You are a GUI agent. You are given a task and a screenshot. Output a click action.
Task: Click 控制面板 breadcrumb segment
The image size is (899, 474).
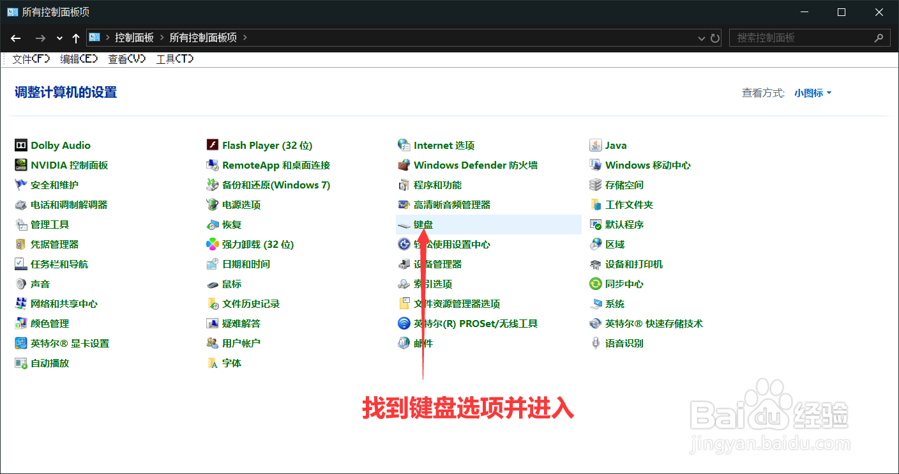(134, 38)
